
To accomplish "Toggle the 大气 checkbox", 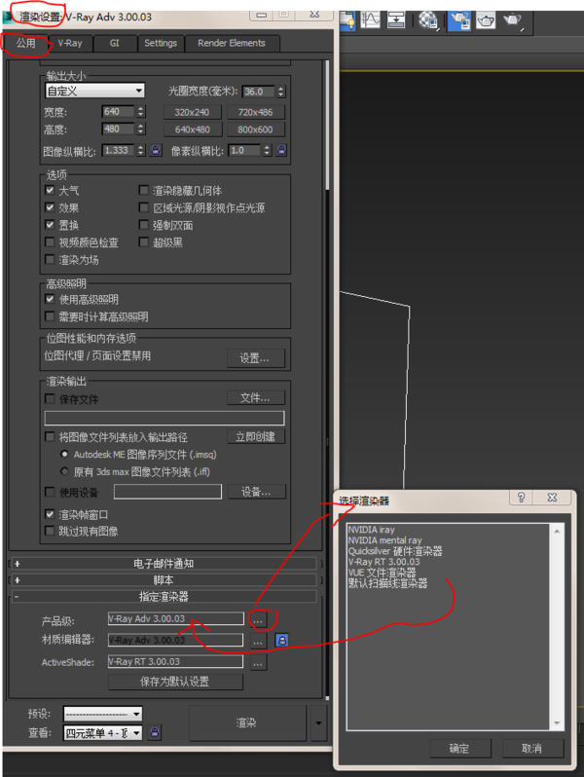I will coord(50,190).
